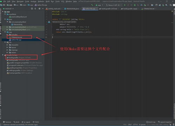Collapse the cpp folder
This screenshot has height=126, width=175.
(x=5, y=32)
